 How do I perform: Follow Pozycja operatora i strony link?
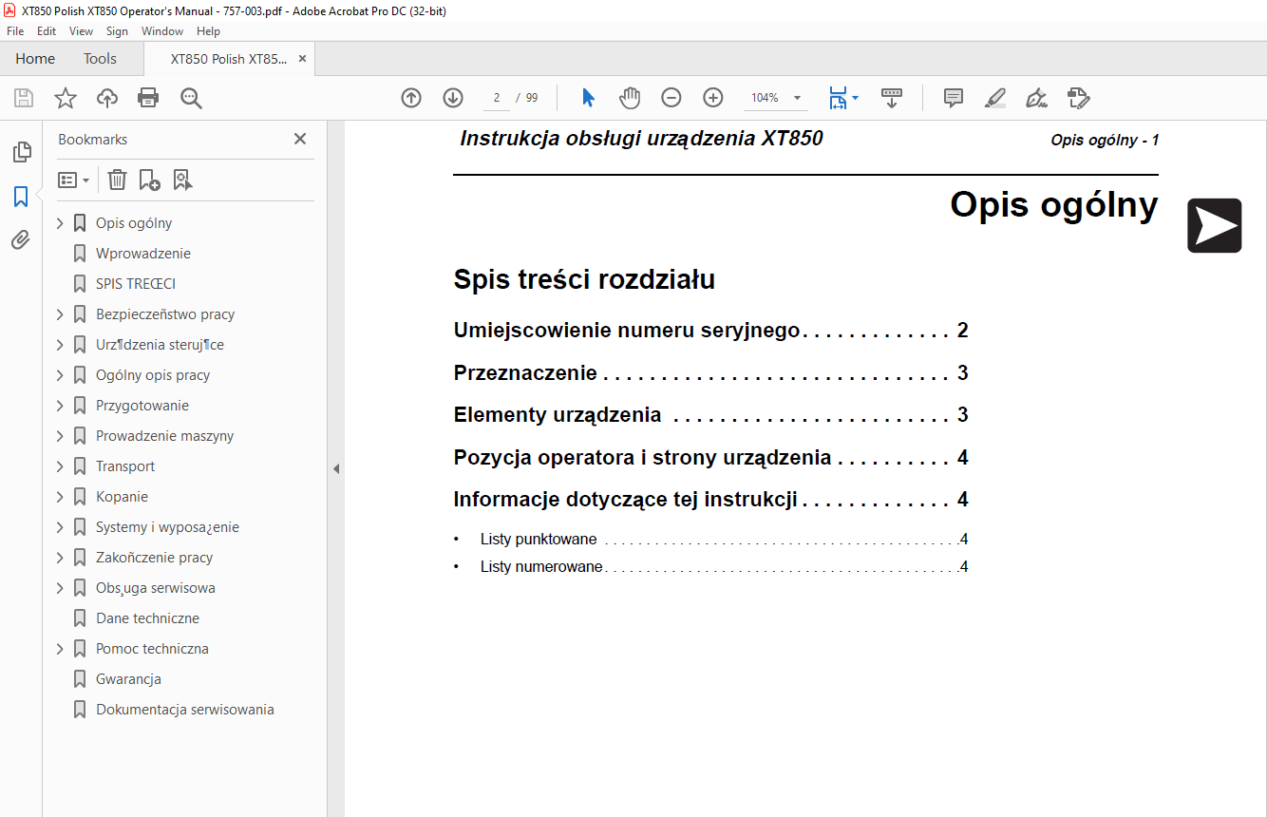pyautogui.click(x=710, y=457)
